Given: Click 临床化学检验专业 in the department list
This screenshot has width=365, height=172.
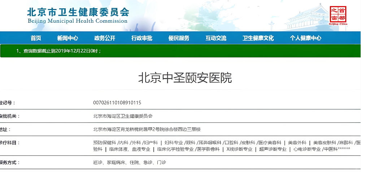Looking at the screenshot, I should 175,149.
